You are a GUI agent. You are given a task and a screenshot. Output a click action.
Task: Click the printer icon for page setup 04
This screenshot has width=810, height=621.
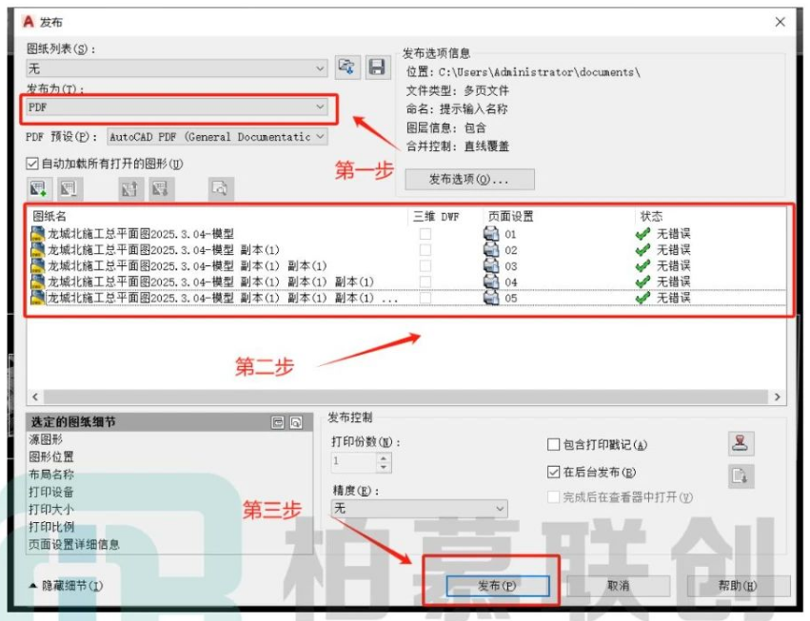(x=491, y=281)
